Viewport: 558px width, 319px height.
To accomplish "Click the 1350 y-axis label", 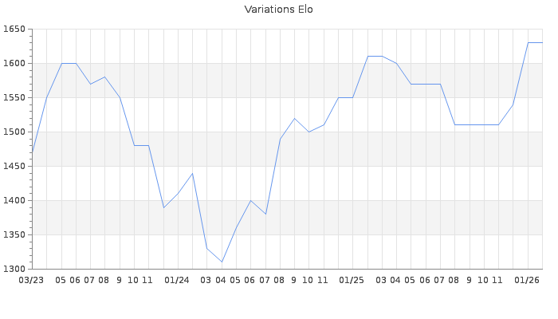I will point(14,235).
